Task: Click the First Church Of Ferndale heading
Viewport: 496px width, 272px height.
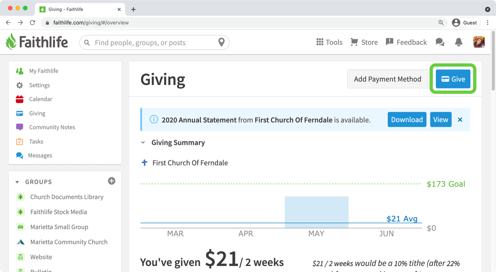Action: (190, 163)
